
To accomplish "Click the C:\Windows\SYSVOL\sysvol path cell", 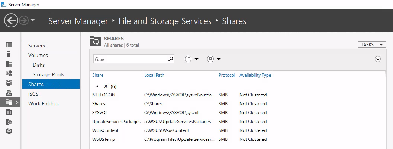I will pyautogui.click(x=171, y=113).
